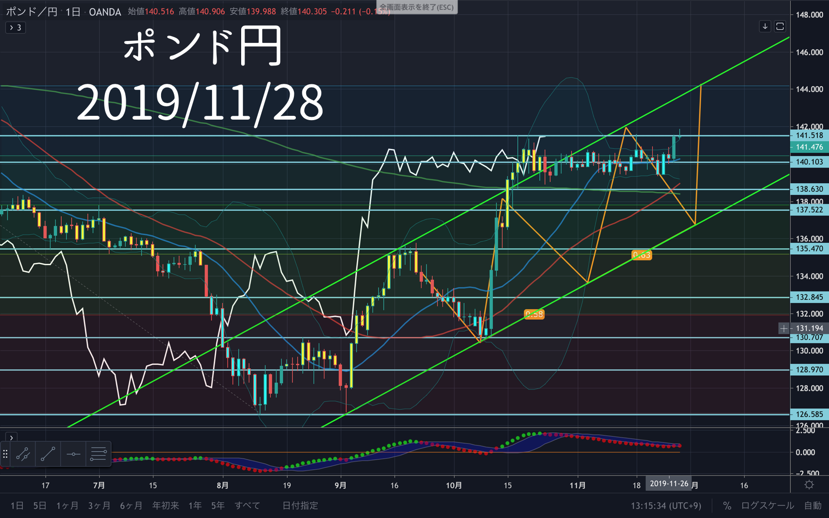Click the 141.476 current price label

pyautogui.click(x=810, y=147)
